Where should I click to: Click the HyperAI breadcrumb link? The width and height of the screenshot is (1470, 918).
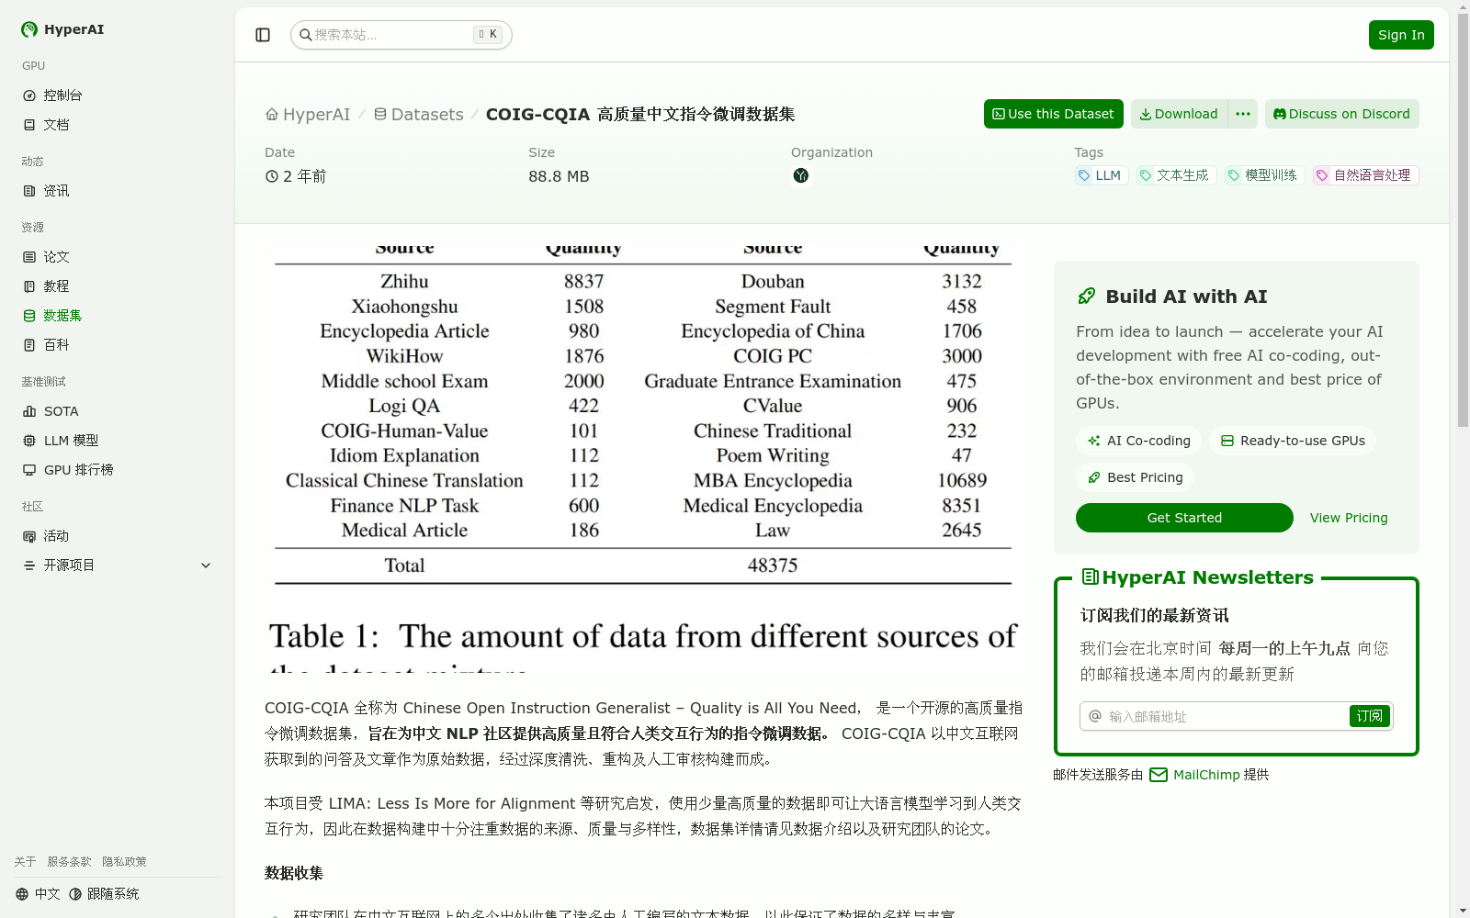308,115
